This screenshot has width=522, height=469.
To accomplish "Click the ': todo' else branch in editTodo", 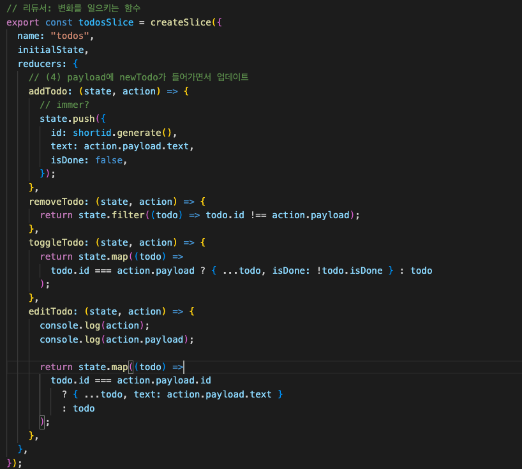I will [78, 408].
